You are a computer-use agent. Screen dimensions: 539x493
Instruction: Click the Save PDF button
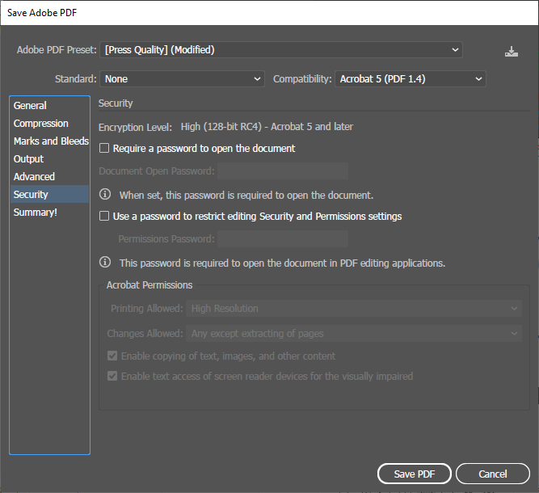pyautogui.click(x=415, y=474)
